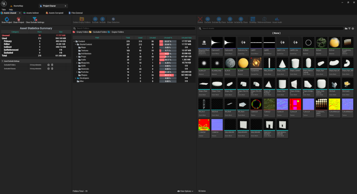Switch to the Assets Corrupted tab
The width and height of the screenshot is (357, 194).
pos(55,13)
